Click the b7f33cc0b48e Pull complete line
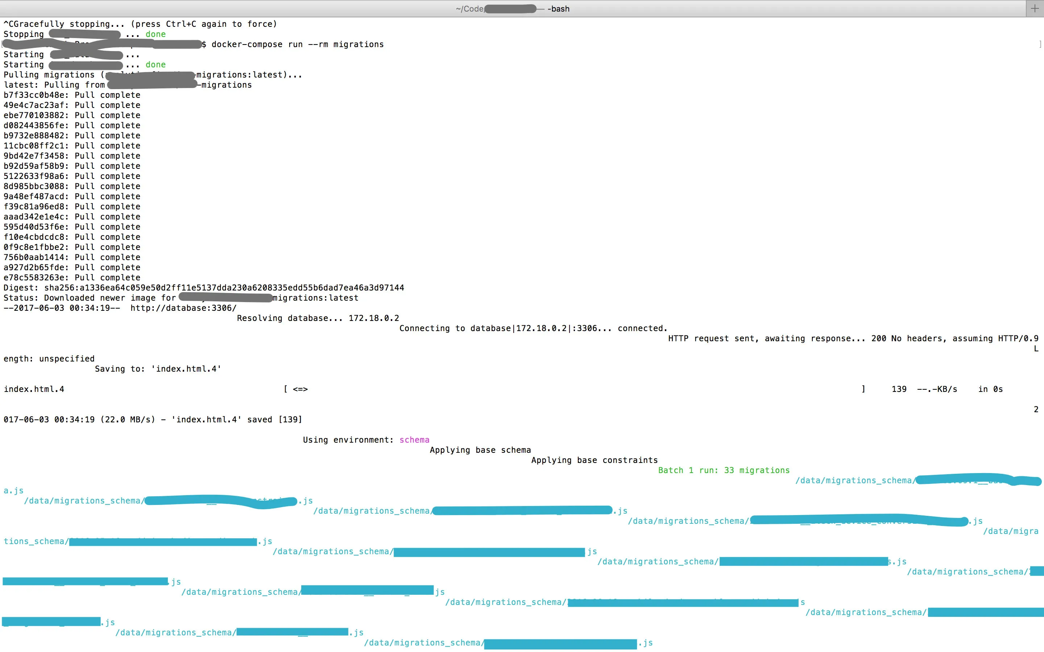This screenshot has width=1044, height=652. 72,95
